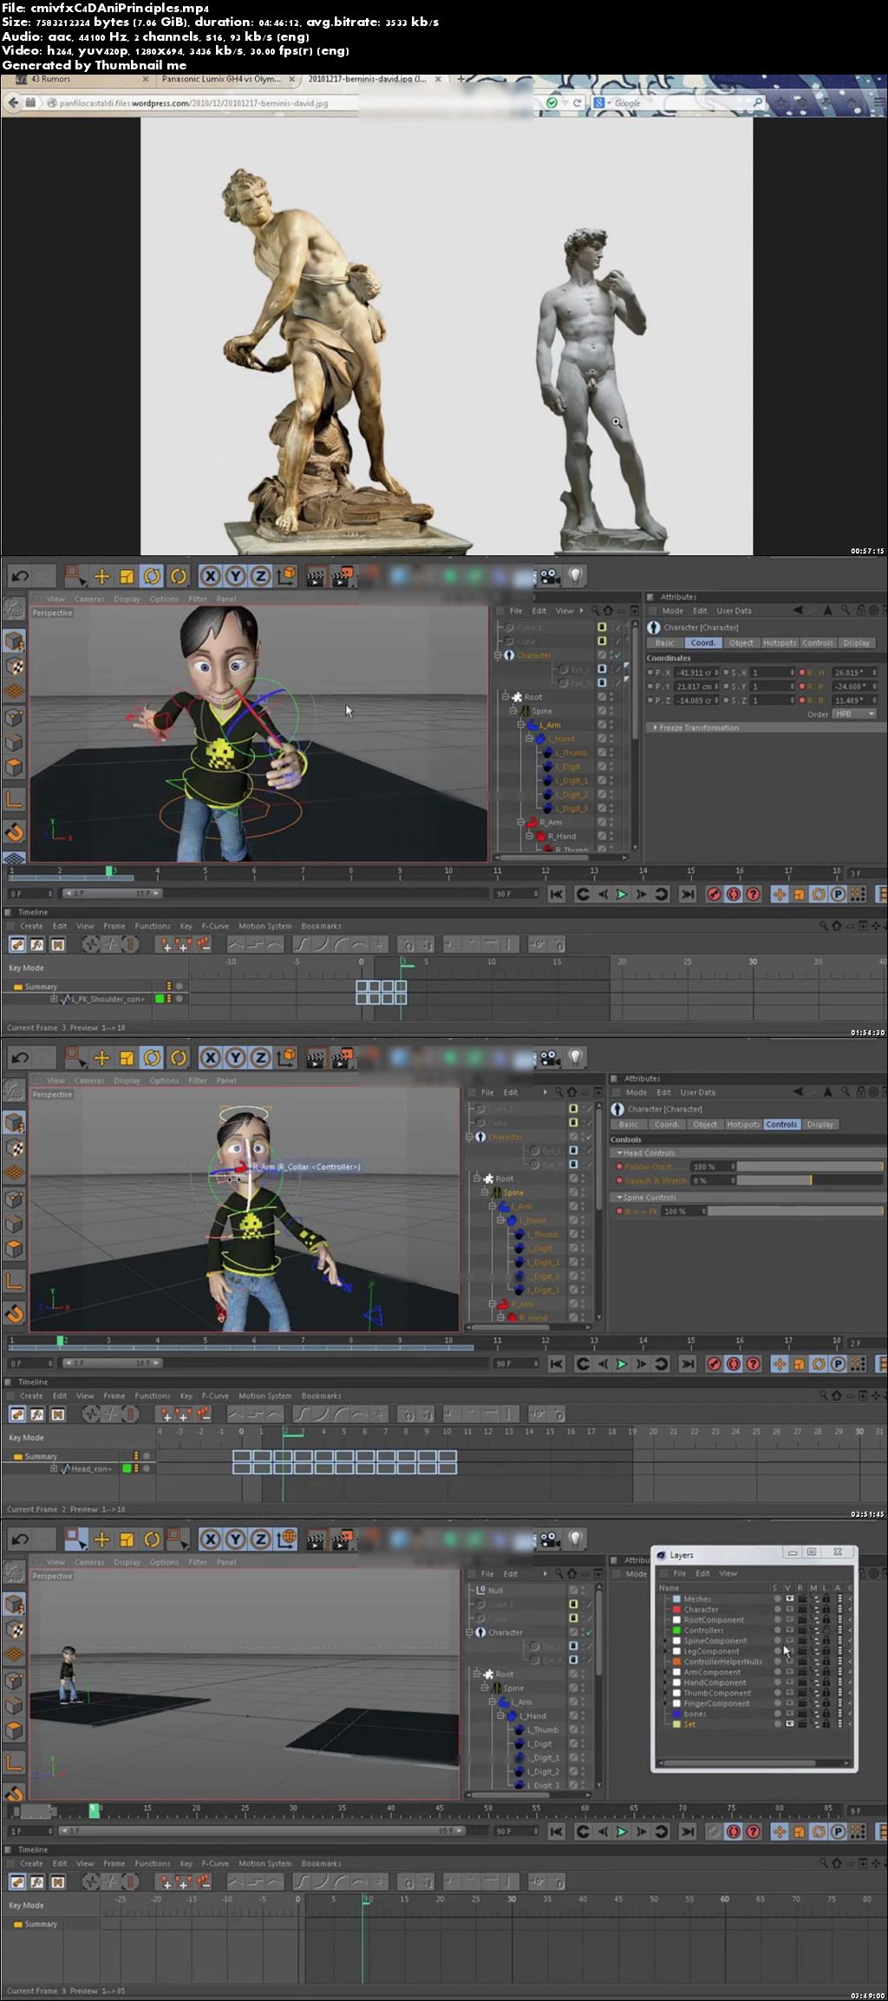Go to animation end in the 03:49:00 frame
The width and height of the screenshot is (888, 2001).
pos(688,1831)
